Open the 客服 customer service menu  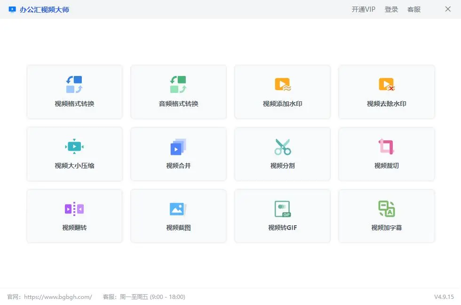pyautogui.click(x=414, y=9)
